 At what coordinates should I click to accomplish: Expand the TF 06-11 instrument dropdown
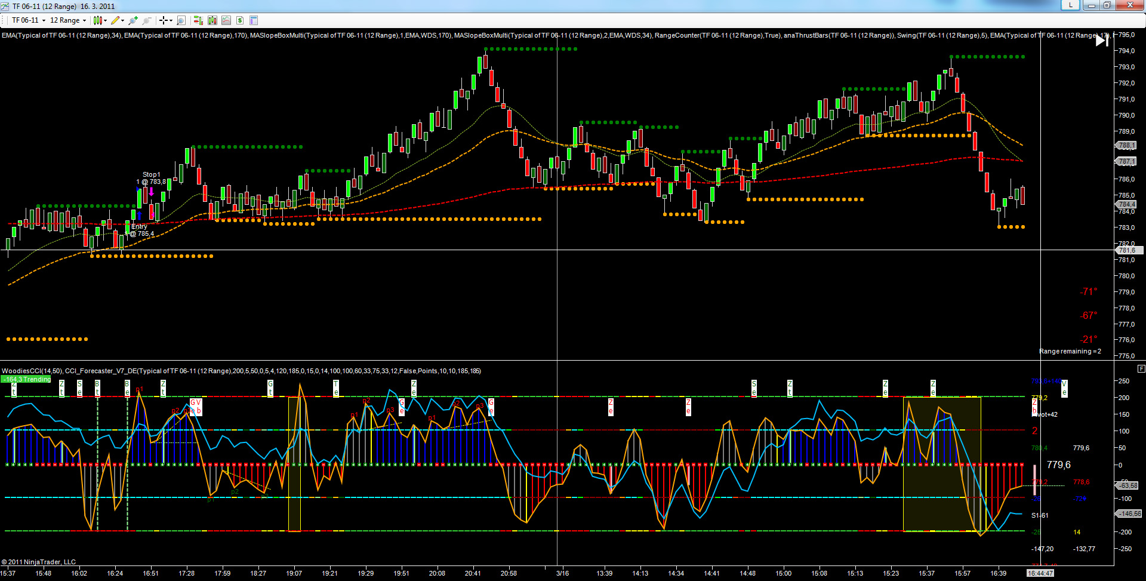(29, 20)
